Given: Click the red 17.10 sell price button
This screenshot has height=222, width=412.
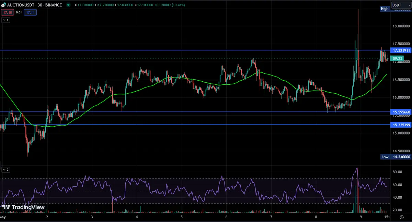Looking at the screenshot, I should pyautogui.click(x=7, y=12).
